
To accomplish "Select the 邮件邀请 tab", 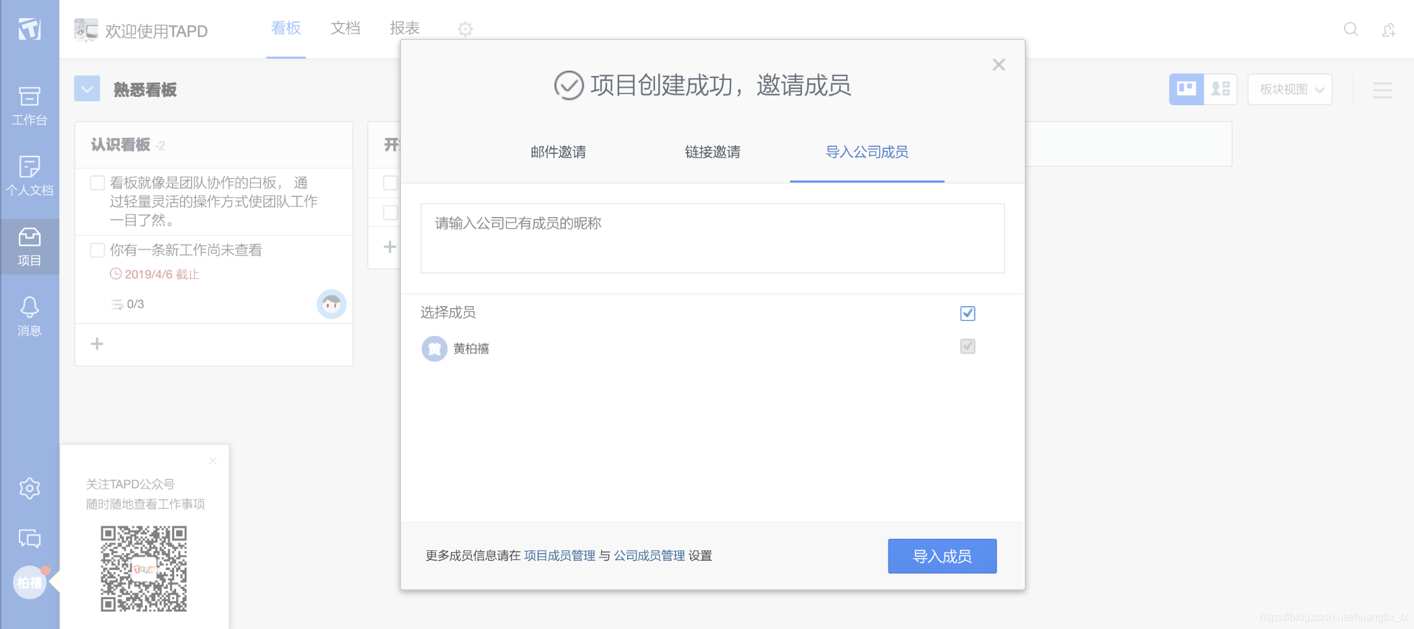I will 558,152.
